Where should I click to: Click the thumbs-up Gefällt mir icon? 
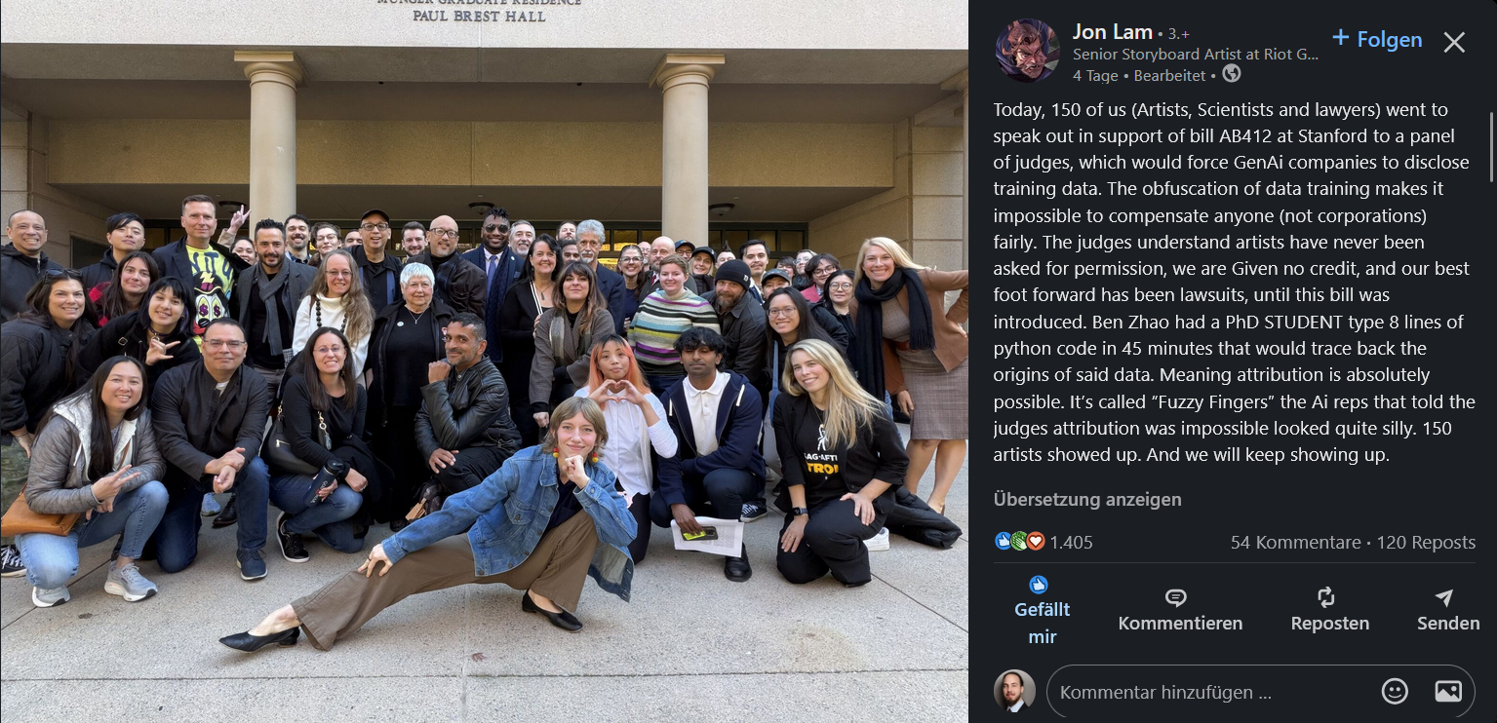click(1039, 586)
